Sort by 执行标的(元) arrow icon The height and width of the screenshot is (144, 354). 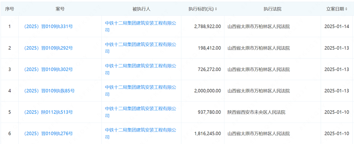tap(216, 9)
